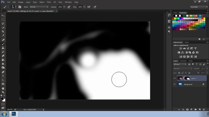
Task: Toggle pixel layer filter in Layers panel
Action: click(189, 64)
